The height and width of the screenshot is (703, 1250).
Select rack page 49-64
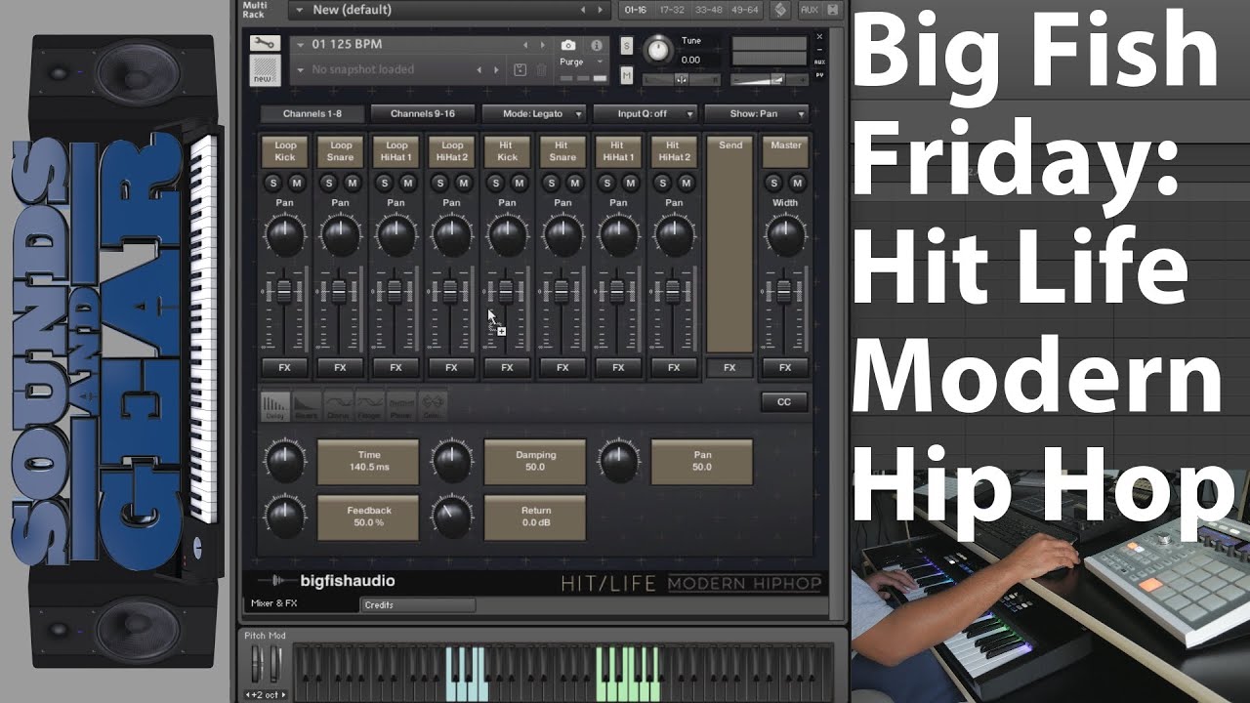tap(745, 10)
